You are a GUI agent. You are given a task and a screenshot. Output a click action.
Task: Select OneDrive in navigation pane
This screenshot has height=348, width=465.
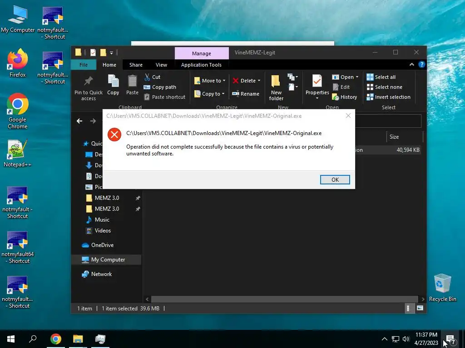(x=102, y=245)
